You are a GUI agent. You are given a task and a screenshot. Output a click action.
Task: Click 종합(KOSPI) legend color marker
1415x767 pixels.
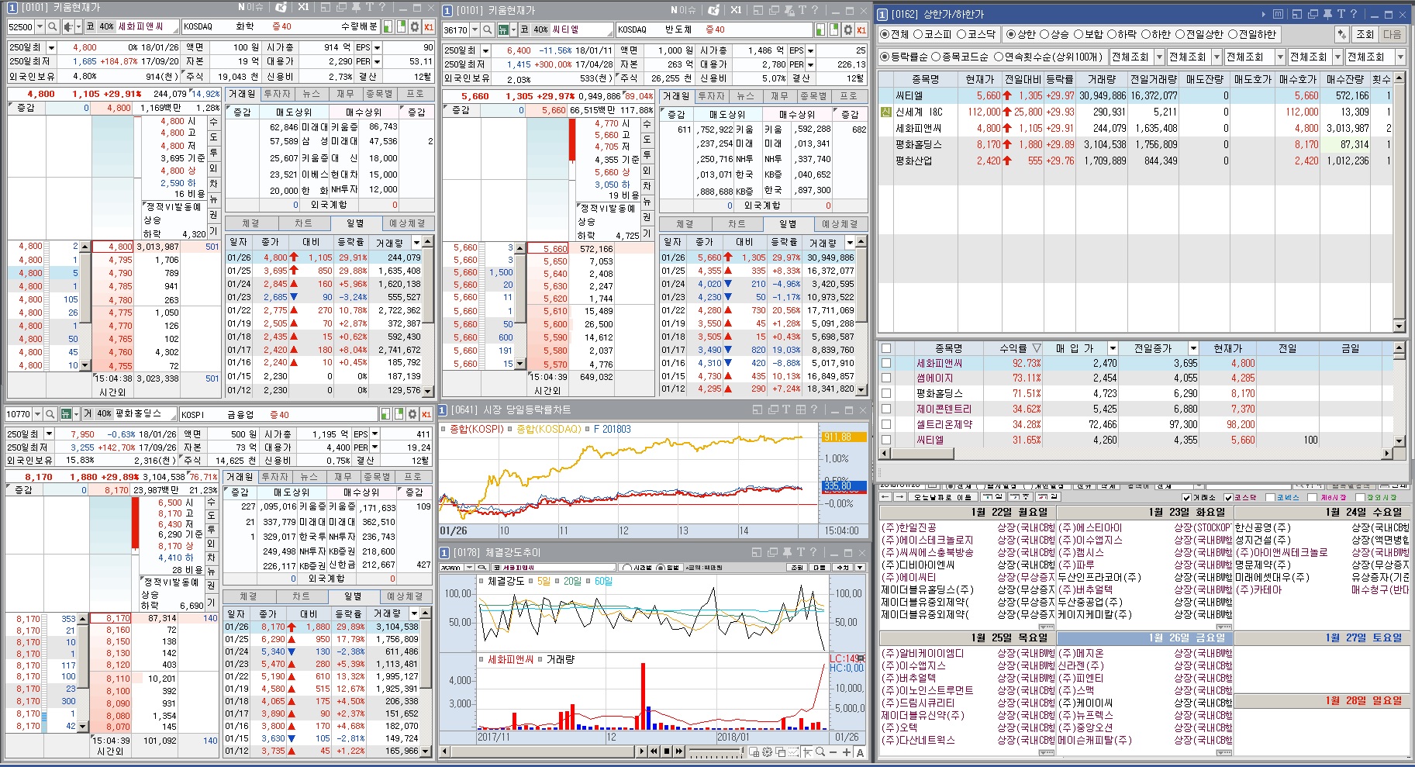pos(444,429)
